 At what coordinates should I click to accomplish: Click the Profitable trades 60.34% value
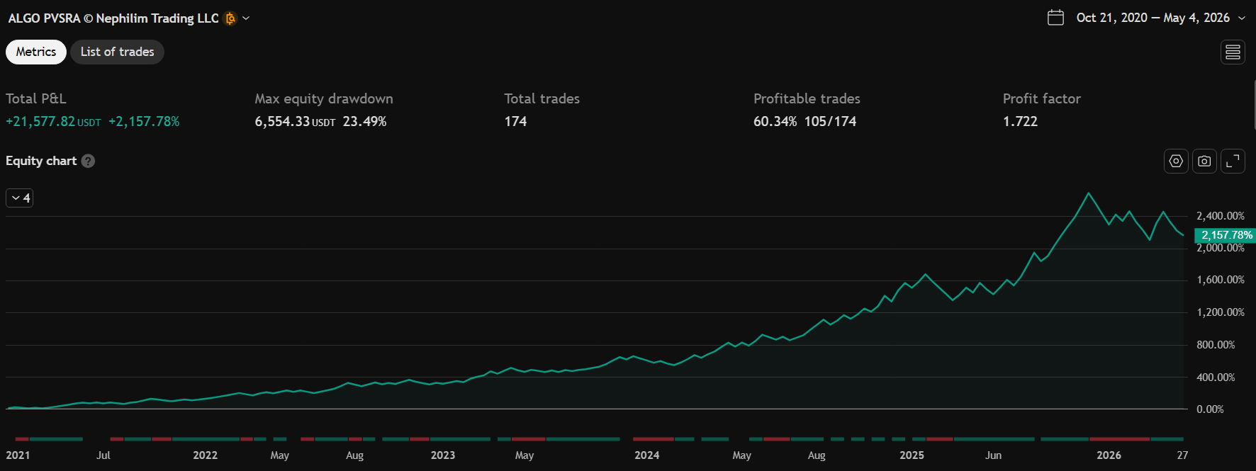pos(775,122)
